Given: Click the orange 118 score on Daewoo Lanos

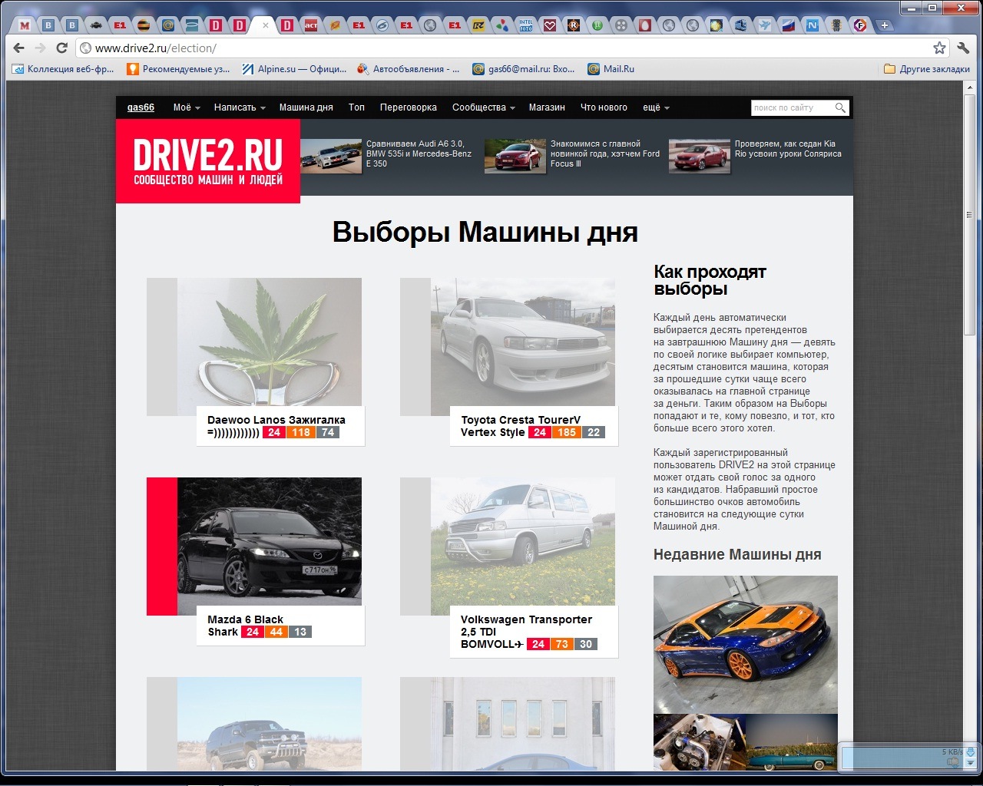Looking at the screenshot, I should [x=301, y=432].
